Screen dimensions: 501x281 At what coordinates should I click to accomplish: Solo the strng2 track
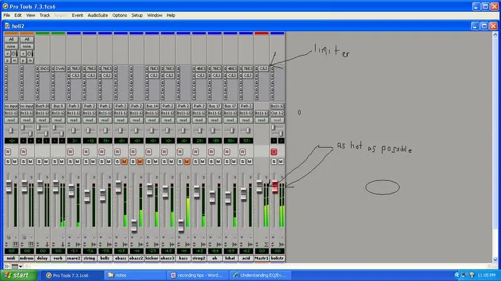[x=195, y=162]
